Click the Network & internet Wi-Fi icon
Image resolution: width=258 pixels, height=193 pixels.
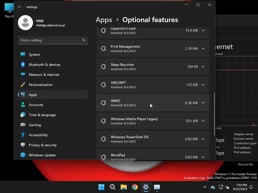tap(23, 74)
